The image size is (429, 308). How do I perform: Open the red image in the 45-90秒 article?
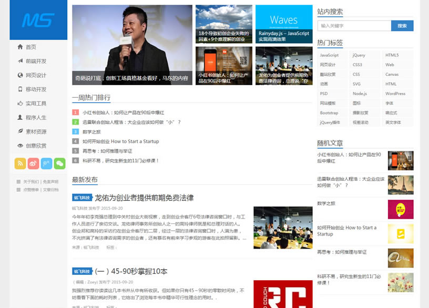click(283, 294)
